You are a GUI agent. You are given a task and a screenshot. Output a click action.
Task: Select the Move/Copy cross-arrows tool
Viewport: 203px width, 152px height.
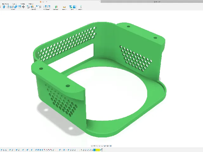point(23,7)
